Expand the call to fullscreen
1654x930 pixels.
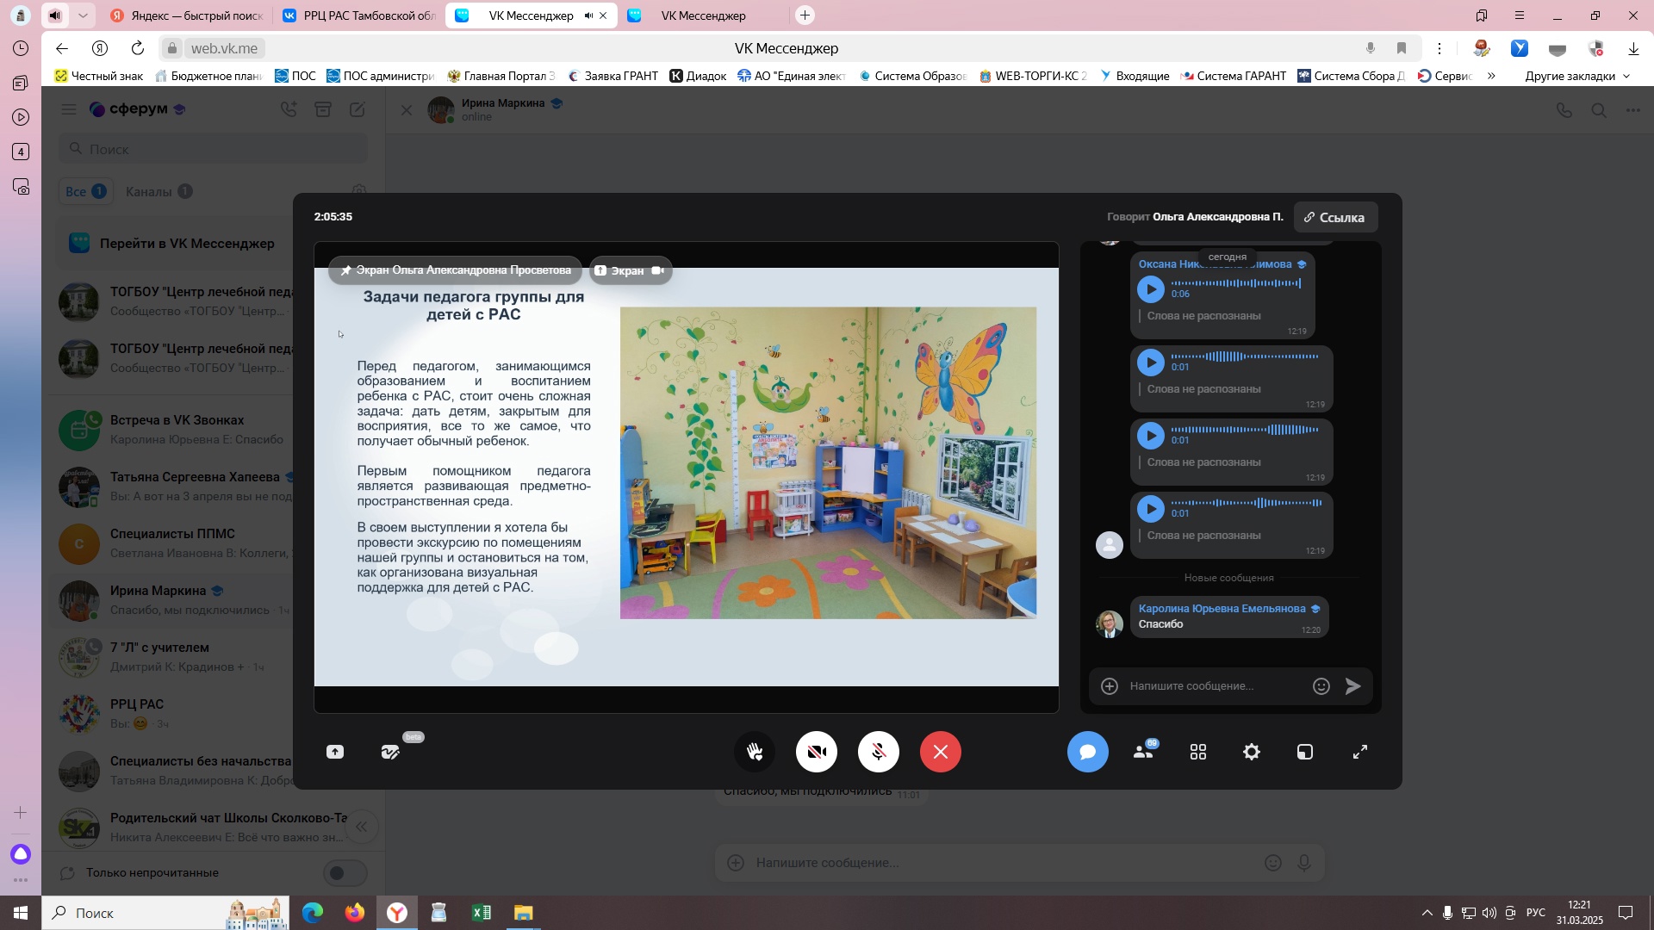pyautogui.click(x=1360, y=752)
